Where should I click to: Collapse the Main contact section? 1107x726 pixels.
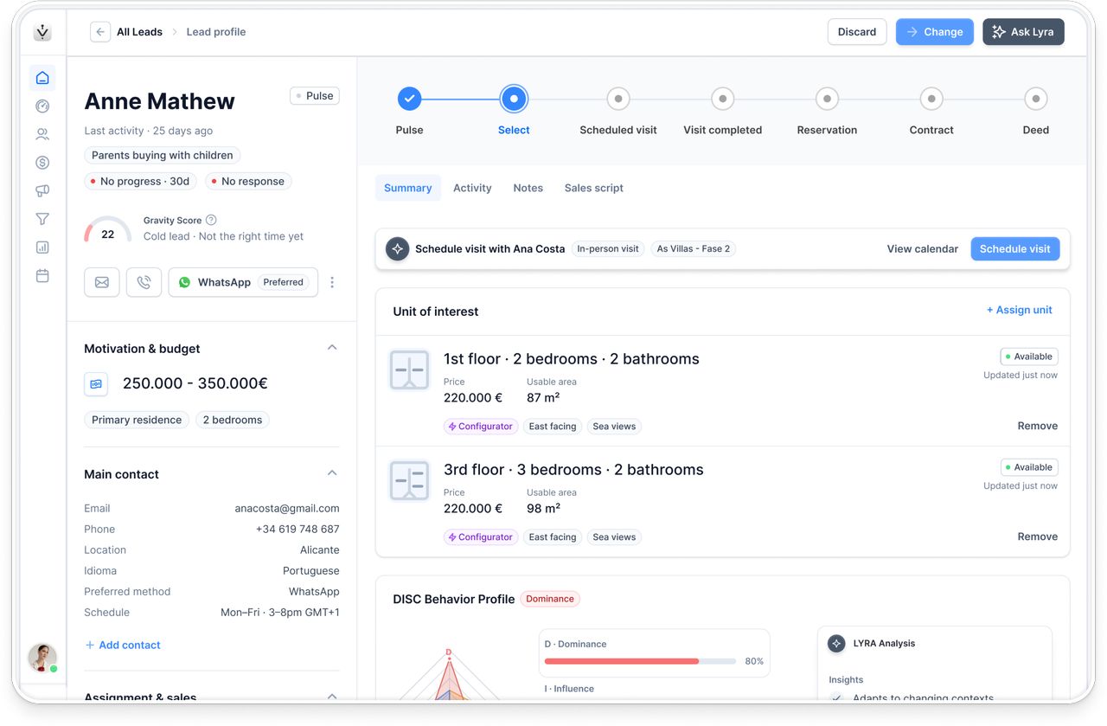point(332,473)
